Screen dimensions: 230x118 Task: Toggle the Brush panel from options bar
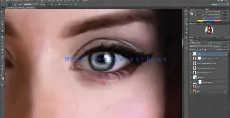click(x=16, y=5)
